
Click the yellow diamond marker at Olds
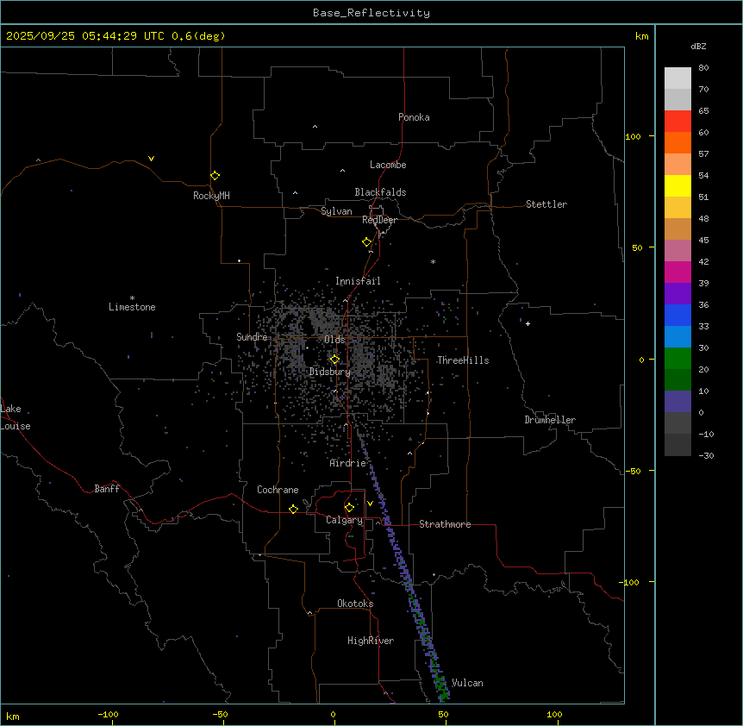(x=334, y=360)
